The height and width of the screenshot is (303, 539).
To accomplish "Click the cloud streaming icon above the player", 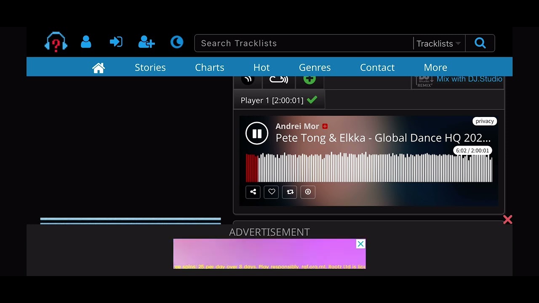I will (x=279, y=80).
